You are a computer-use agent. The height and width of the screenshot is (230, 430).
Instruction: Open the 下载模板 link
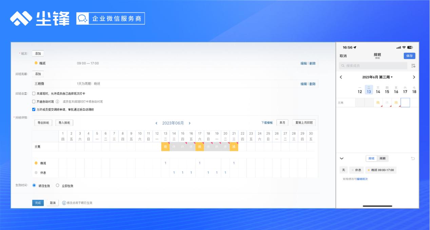pyautogui.click(x=267, y=123)
